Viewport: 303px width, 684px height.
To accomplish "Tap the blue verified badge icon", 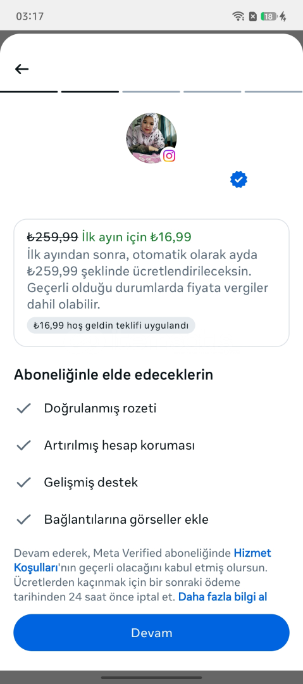I will [x=239, y=180].
